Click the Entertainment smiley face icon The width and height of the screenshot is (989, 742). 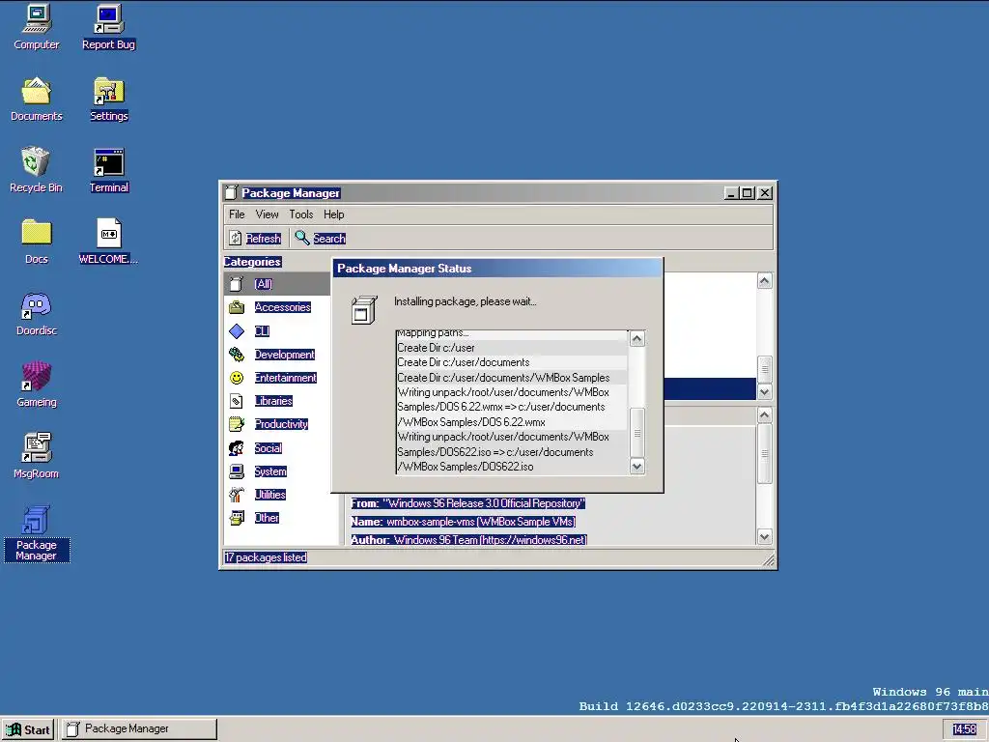237,378
